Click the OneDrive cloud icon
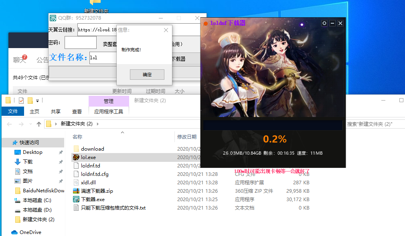This screenshot has width=405, height=236. click(14, 232)
